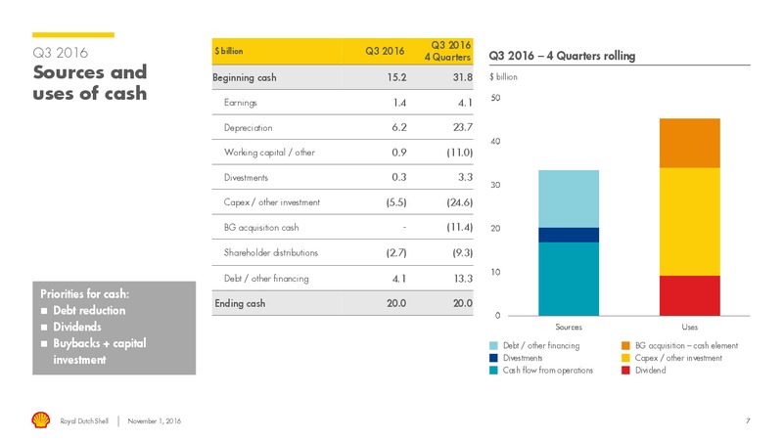Screen dimensions: 783x440
Task: Click the Depreciation value 23.7
Action: [463, 127]
